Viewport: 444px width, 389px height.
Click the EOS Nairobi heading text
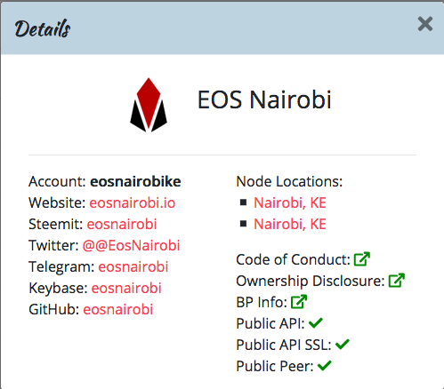(x=264, y=99)
